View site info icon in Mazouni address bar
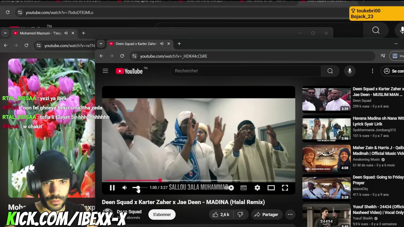404x227 pixels. (39, 46)
